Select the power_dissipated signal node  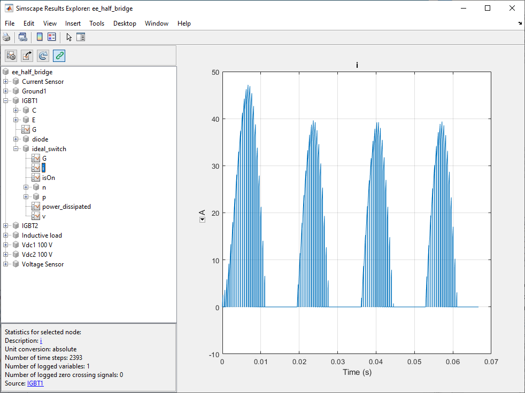click(66, 207)
